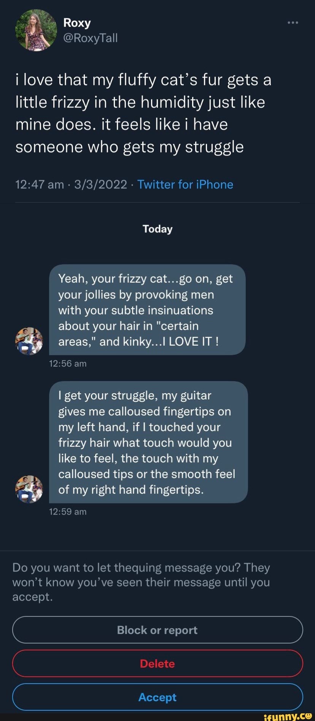Screen dimensions: 315x721
Task: Click the @RoxyTall handle
Action: 90,38
